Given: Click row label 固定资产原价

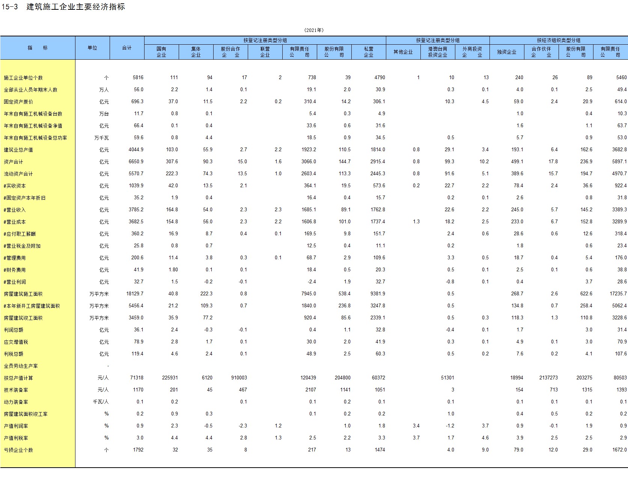Looking at the screenshot, I should pos(18,102).
